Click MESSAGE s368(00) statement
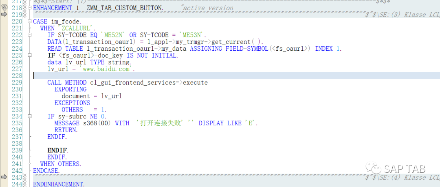The image size is (440, 187). [x=83, y=123]
